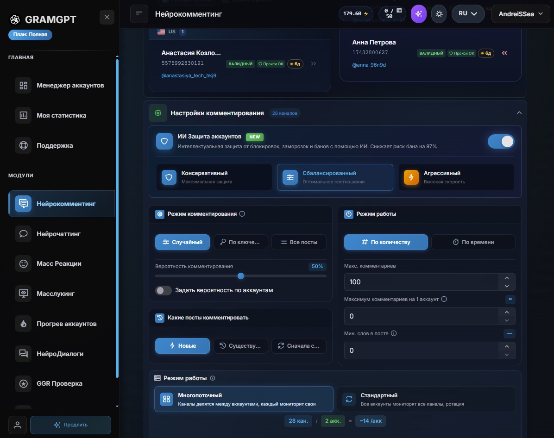Enable Задать вероятность по аккаунтам switch

tap(163, 290)
